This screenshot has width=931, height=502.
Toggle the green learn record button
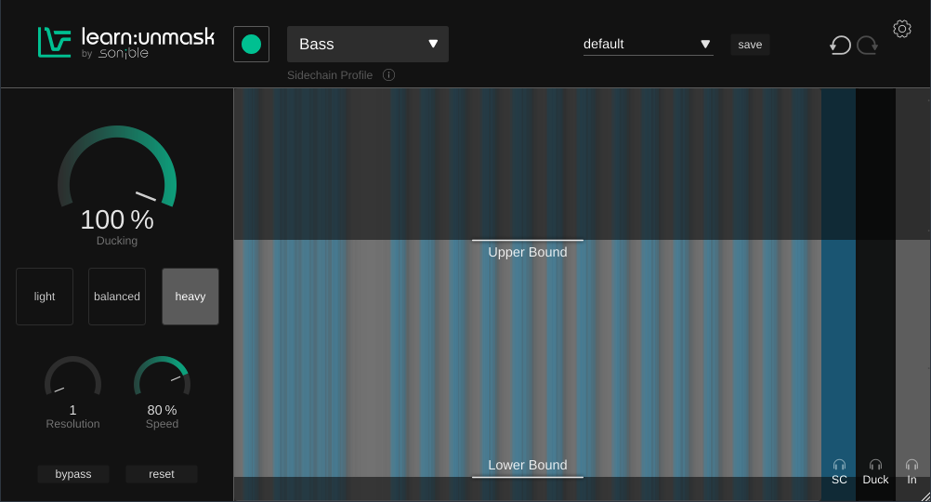point(251,44)
